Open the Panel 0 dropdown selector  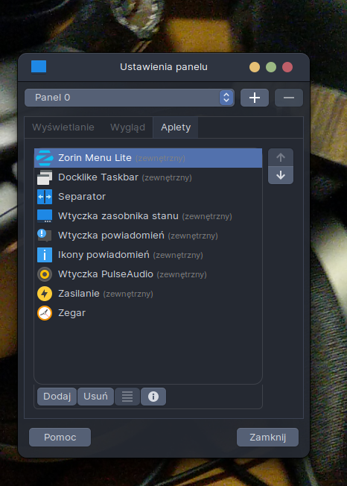point(129,98)
